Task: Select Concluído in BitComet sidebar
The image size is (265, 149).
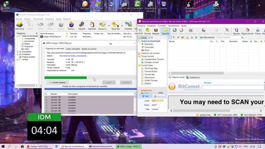Action: (149, 47)
